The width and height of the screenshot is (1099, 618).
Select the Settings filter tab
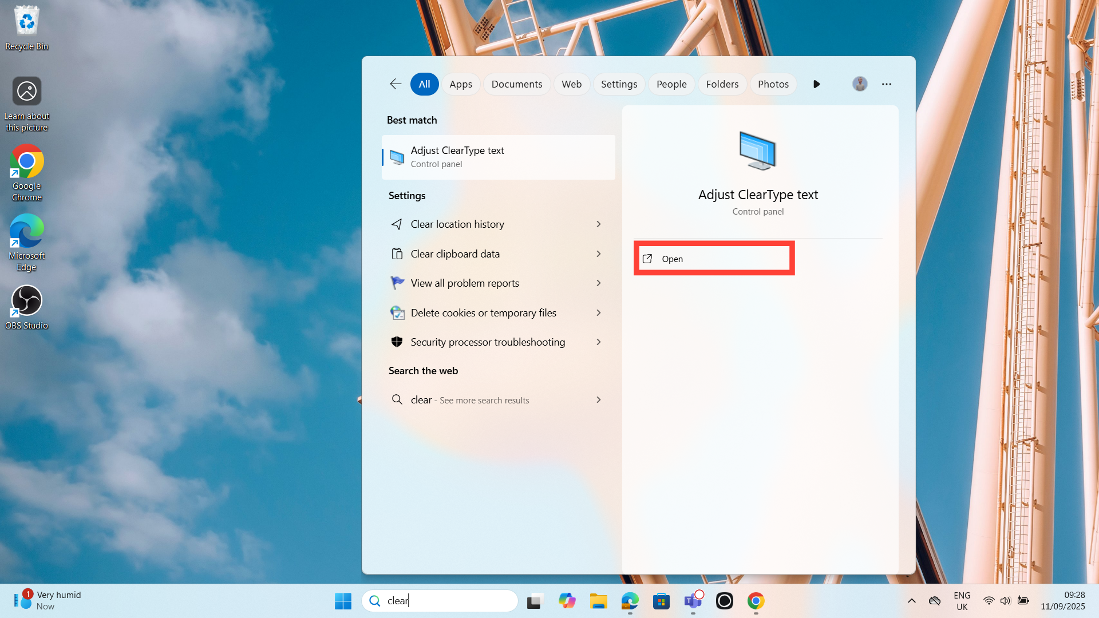619,84
